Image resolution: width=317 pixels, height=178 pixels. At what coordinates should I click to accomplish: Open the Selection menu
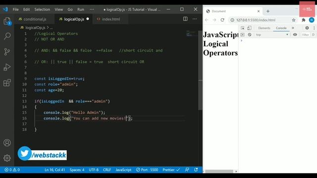(x=42, y=9)
